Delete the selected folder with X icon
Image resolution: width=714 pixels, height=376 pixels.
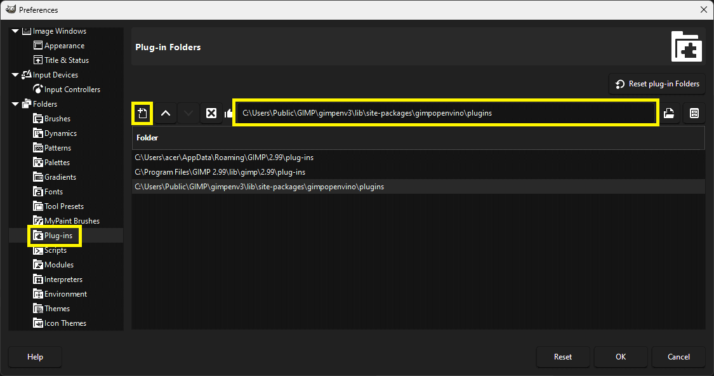211,113
